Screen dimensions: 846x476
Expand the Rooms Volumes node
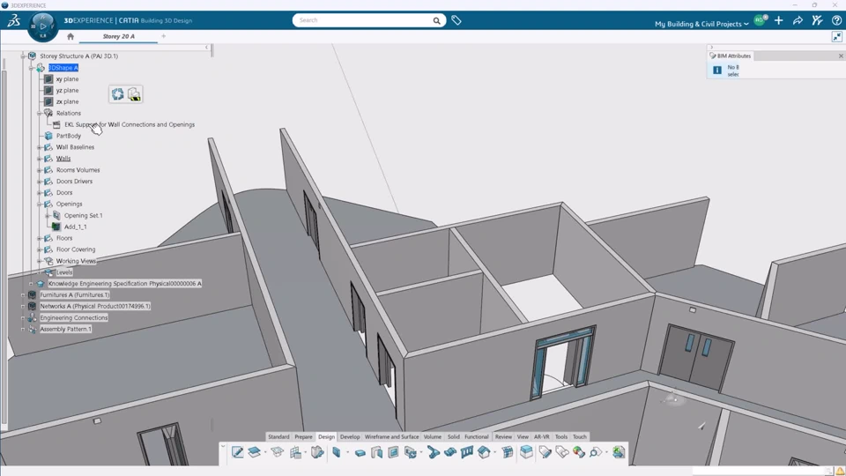click(x=40, y=170)
